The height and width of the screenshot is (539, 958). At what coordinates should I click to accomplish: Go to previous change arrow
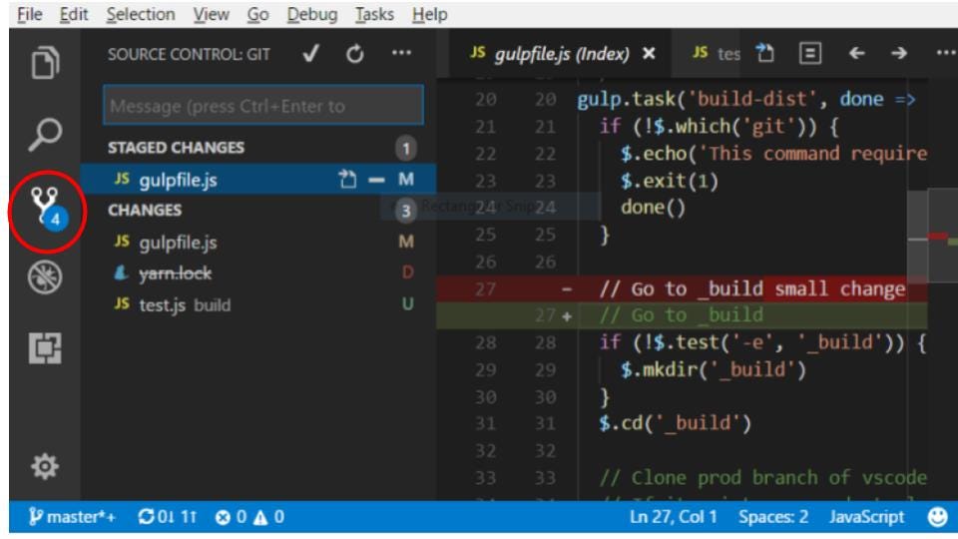(x=856, y=53)
